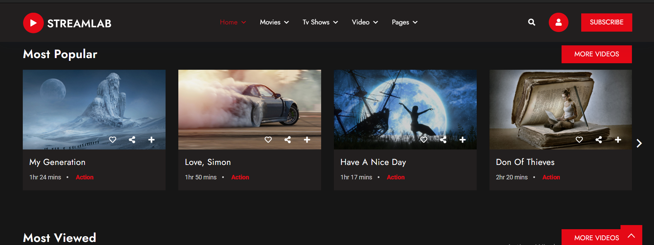
Task: Expand the Video menu chevron
Action: [x=376, y=22]
